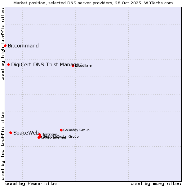The width and height of the screenshot is (186, 186).
Task: Click the 'used by high traffic sites' axis label
Action: click(x=3, y=44)
